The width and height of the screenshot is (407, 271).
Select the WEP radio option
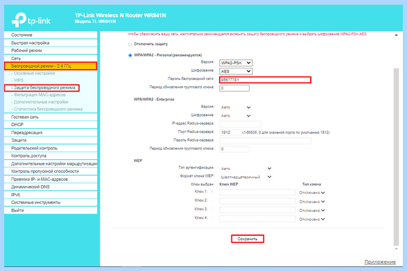click(x=130, y=161)
